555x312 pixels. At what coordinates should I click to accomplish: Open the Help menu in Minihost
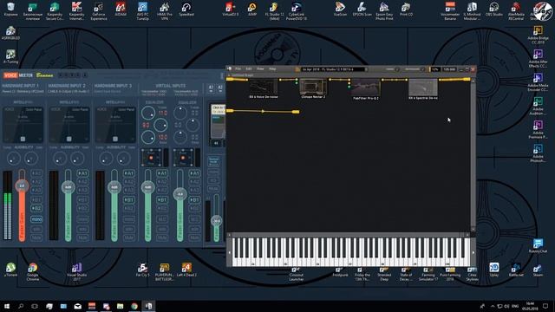click(x=272, y=69)
